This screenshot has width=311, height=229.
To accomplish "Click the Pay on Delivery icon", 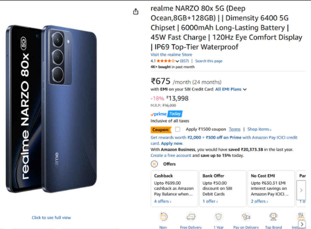I will tap(245, 217).
